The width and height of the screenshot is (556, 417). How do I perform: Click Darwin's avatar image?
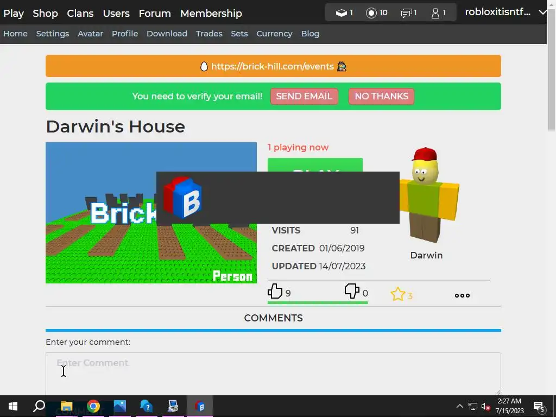[x=429, y=195]
